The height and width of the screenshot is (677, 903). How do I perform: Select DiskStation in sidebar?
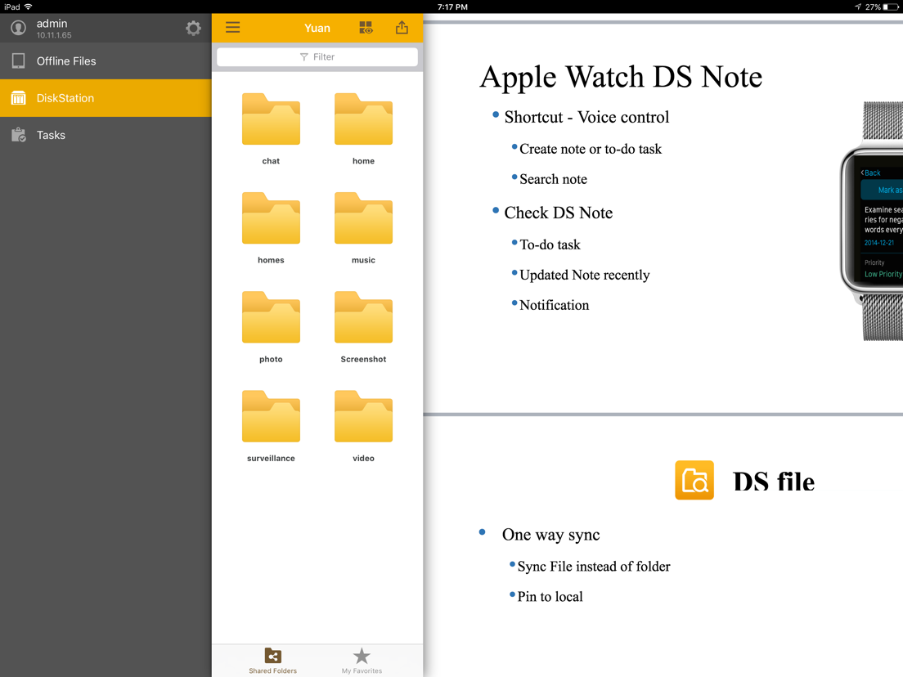[x=106, y=98]
